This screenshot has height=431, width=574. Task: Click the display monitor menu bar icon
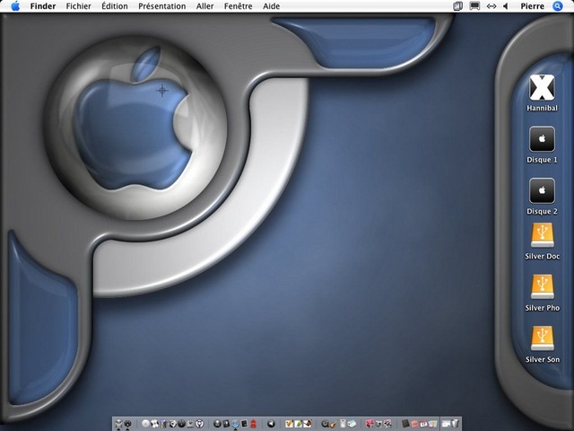click(474, 6)
